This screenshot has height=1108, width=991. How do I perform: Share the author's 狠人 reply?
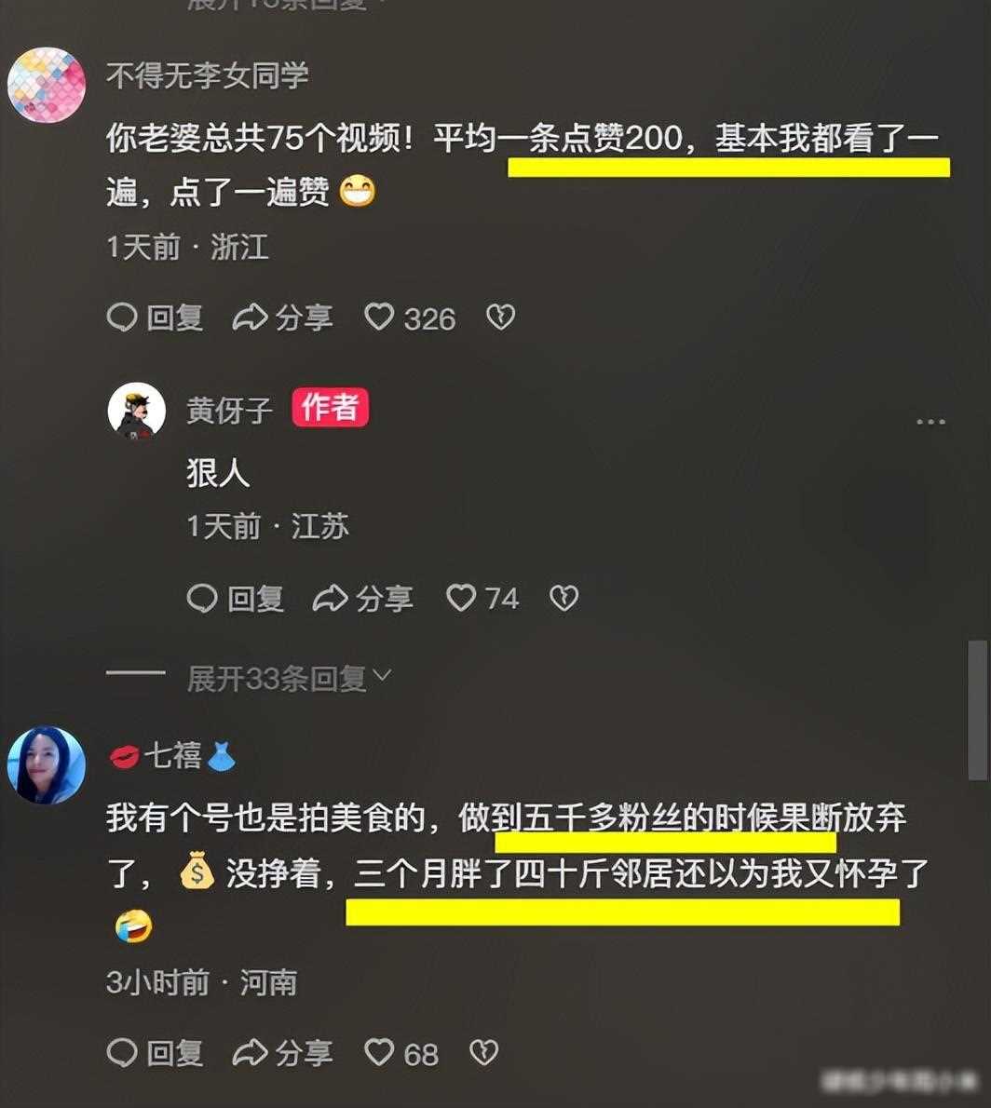(362, 599)
